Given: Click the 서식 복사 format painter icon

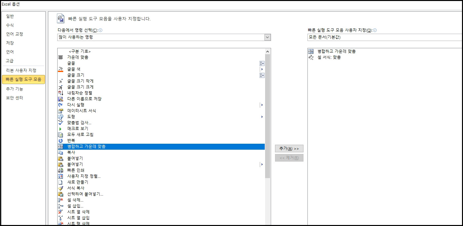Looking at the screenshot, I should tap(61, 188).
